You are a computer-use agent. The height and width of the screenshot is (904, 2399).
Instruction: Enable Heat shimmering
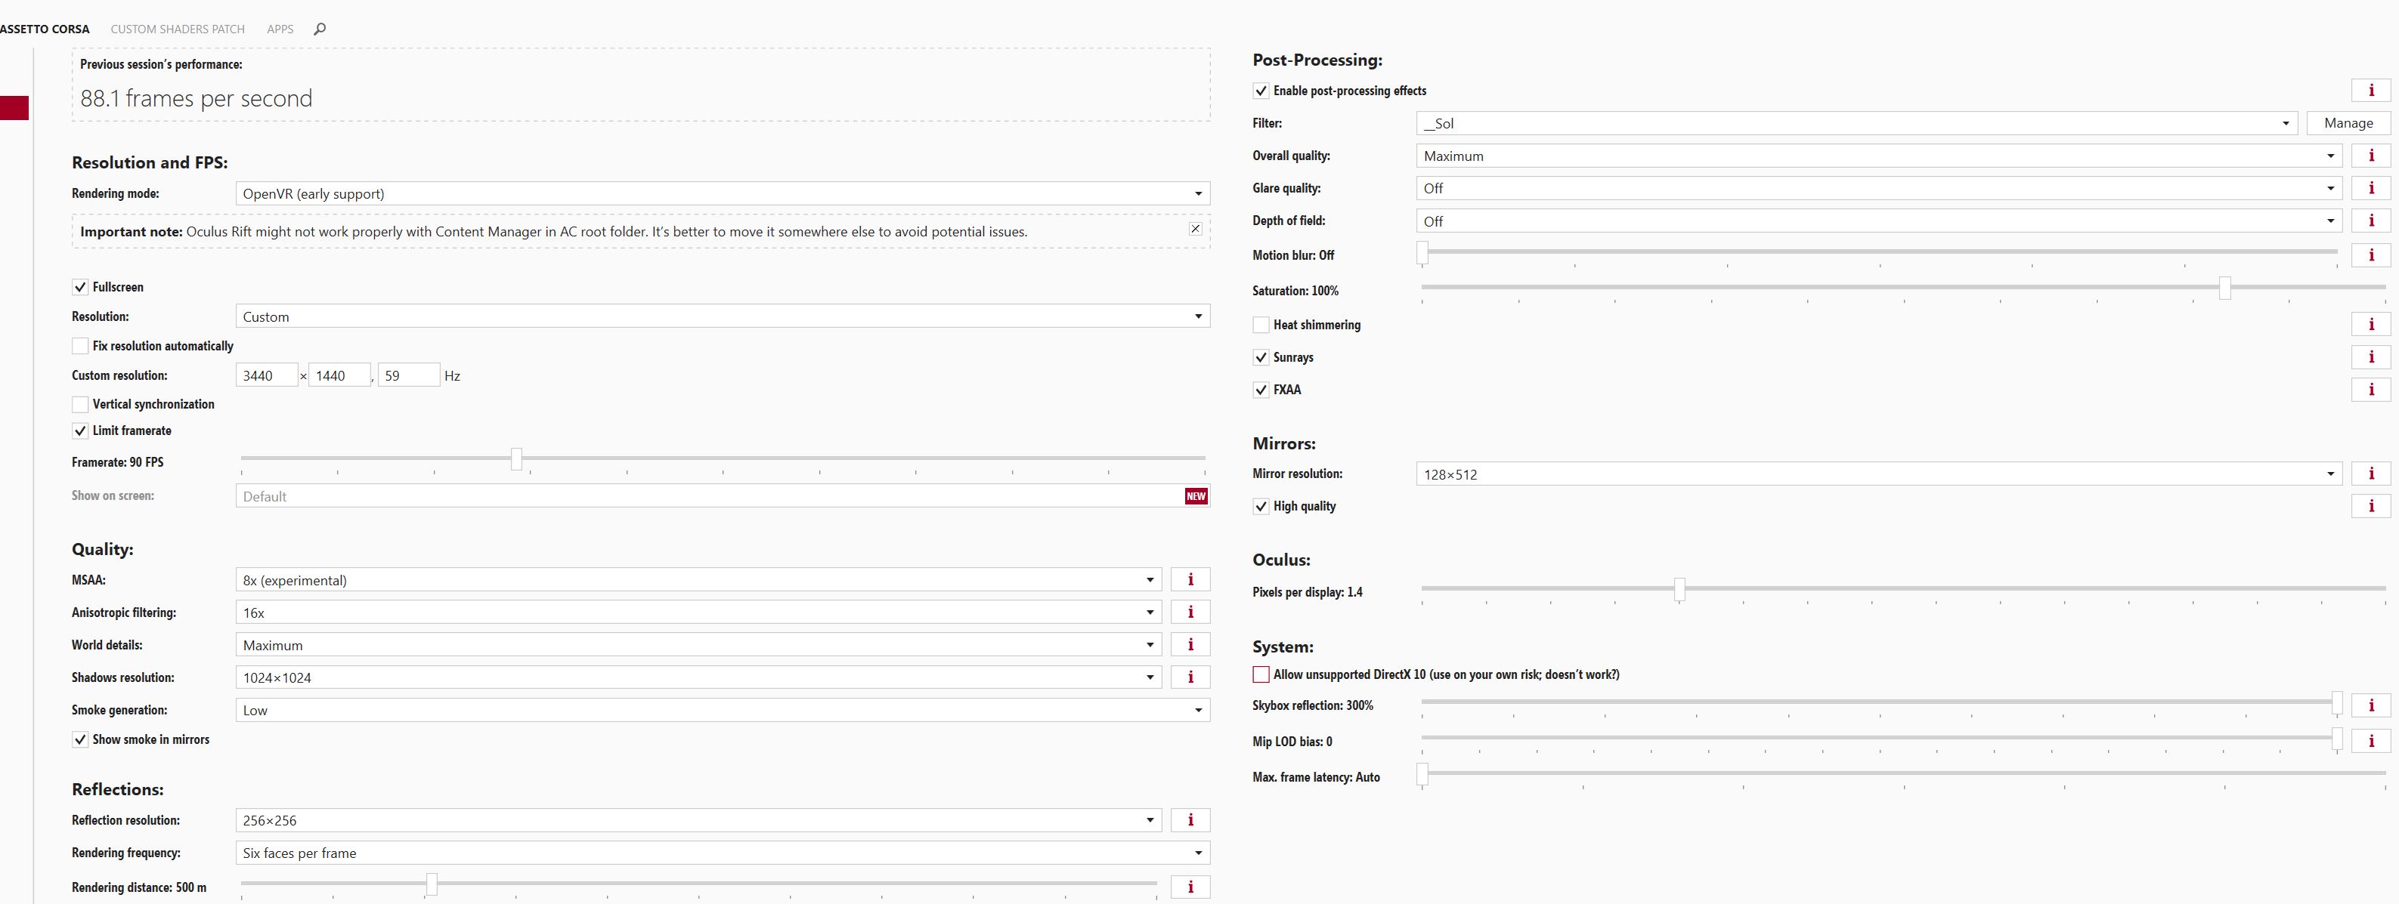click(1261, 325)
